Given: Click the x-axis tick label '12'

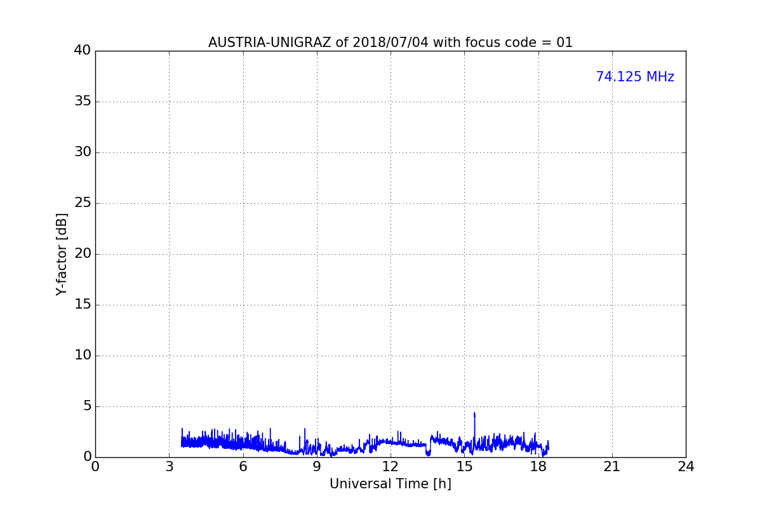Looking at the screenshot, I should [x=391, y=467].
